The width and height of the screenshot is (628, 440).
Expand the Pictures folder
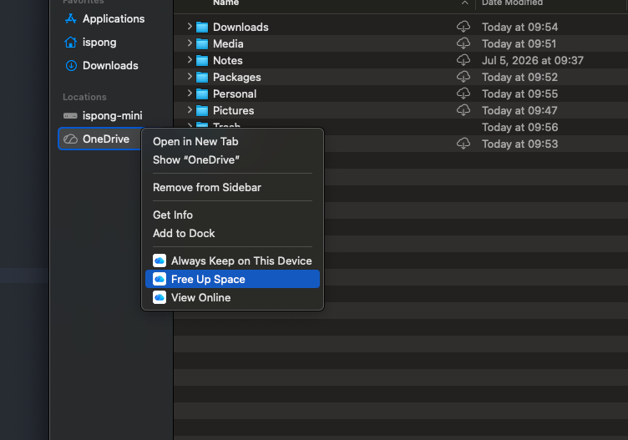tap(190, 110)
